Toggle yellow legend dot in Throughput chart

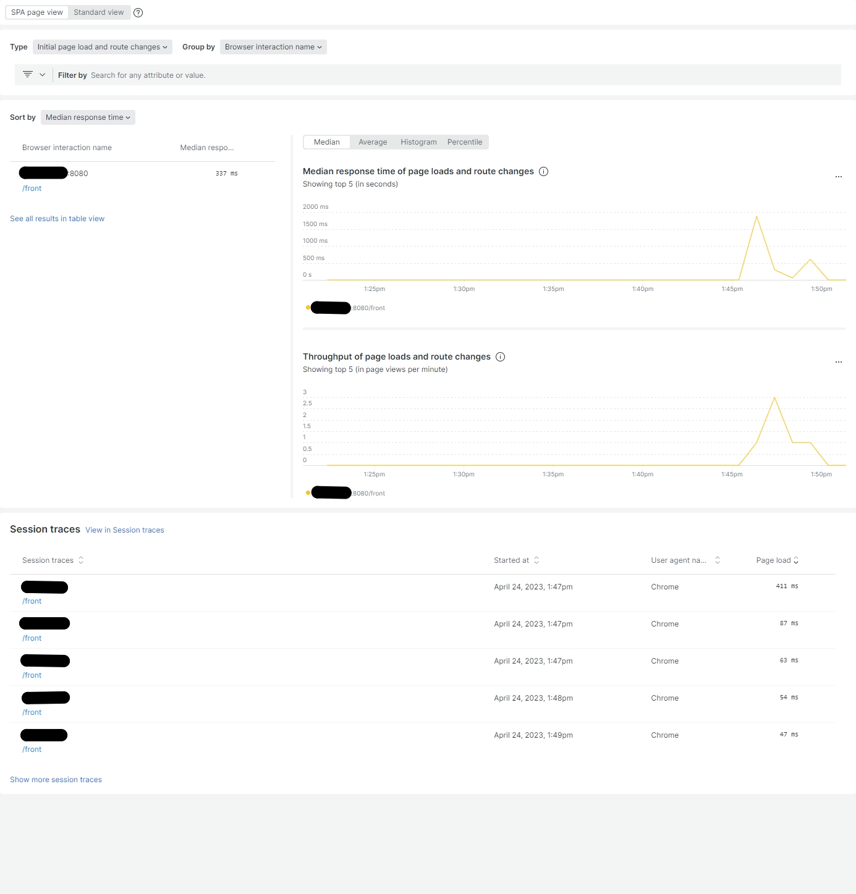(308, 493)
